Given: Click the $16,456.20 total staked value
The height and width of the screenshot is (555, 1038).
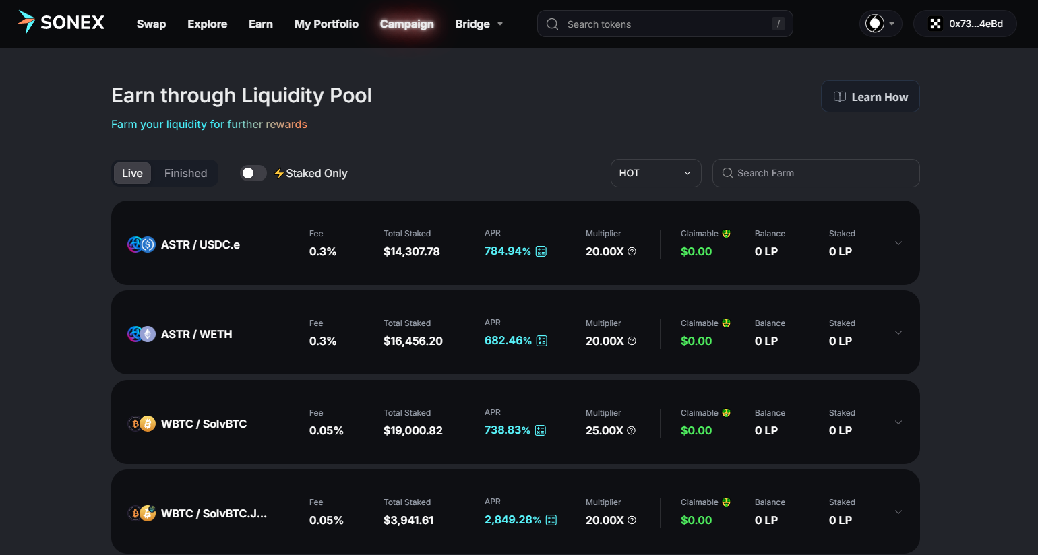Looking at the screenshot, I should [x=413, y=341].
